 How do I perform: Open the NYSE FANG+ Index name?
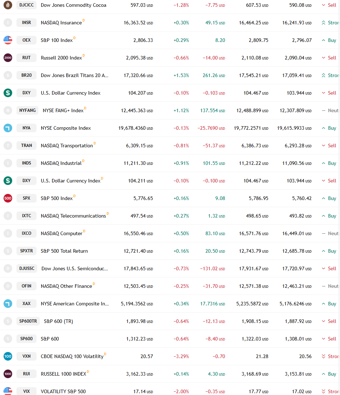(x=63, y=111)
